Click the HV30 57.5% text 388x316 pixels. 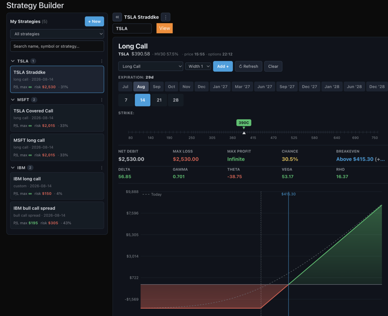[x=166, y=54]
